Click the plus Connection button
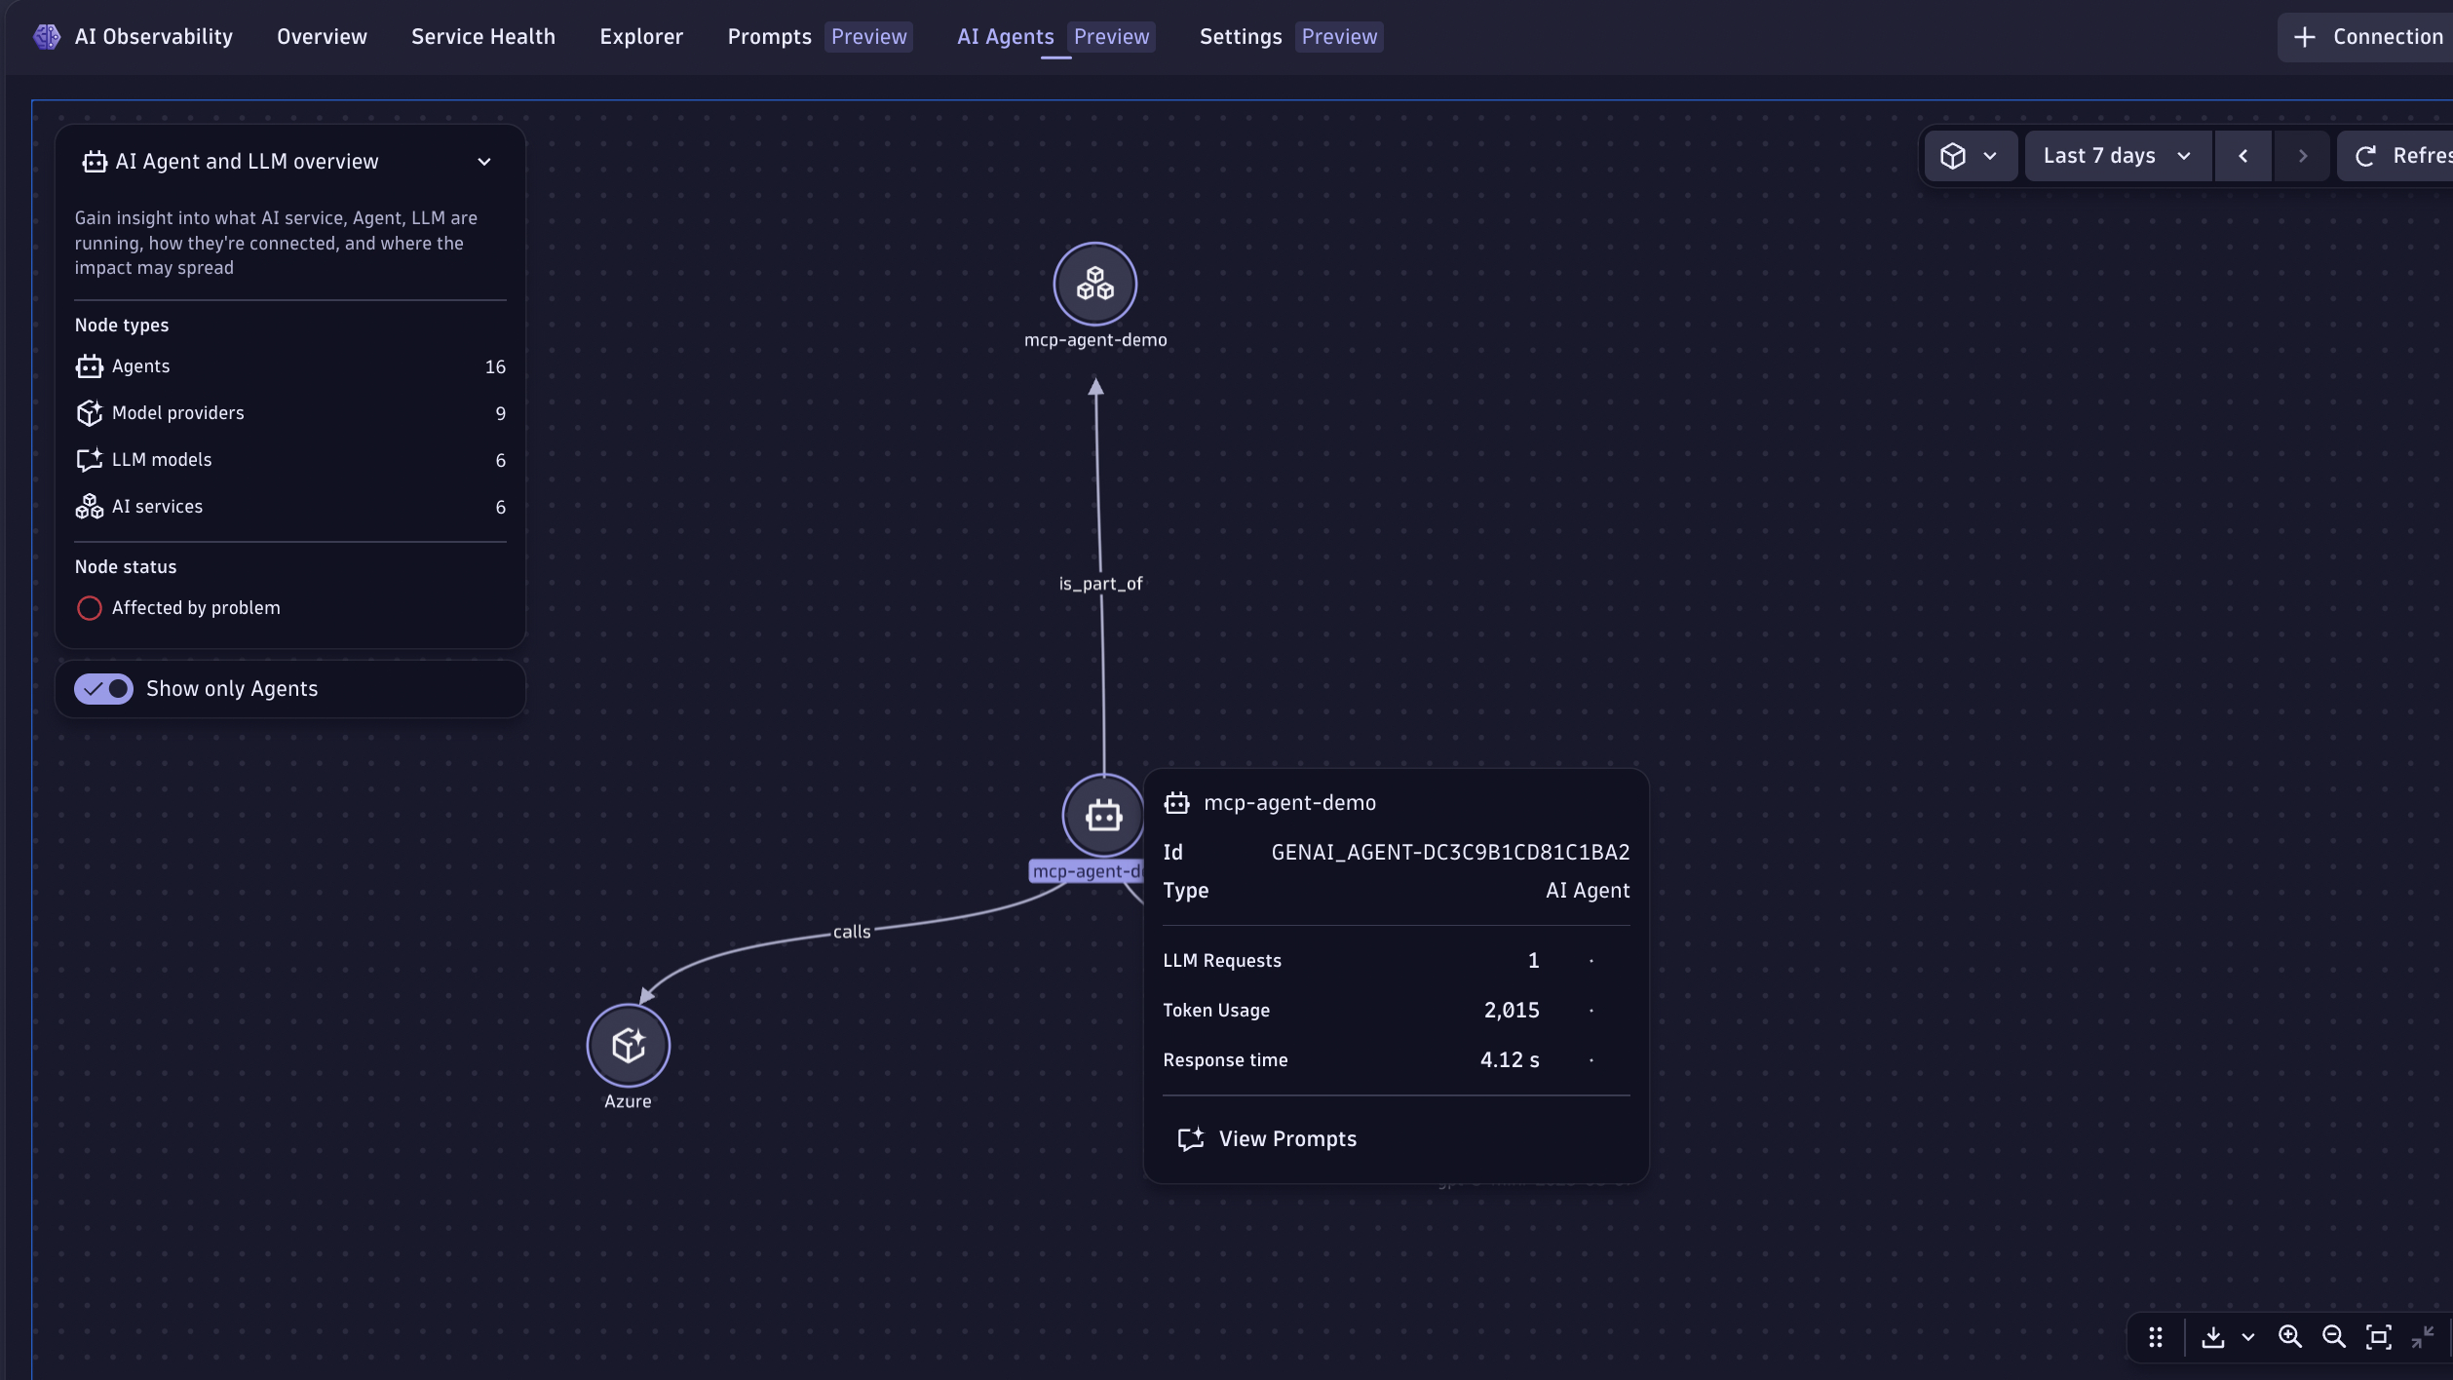 [2368, 37]
